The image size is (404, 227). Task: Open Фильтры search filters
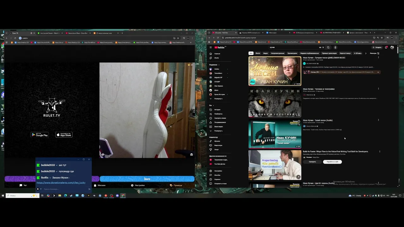click(374, 53)
